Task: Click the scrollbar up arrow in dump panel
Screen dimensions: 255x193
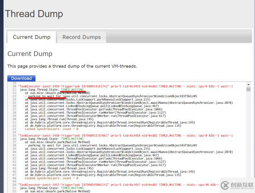Action: 248,85
